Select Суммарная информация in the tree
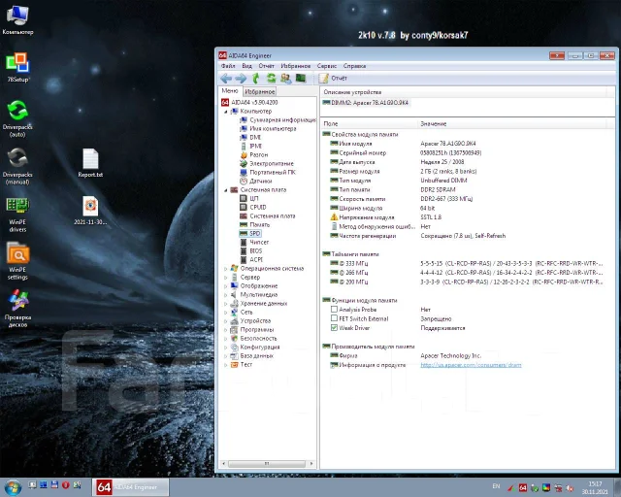Screen dimensions: 621x497 click(278, 119)
